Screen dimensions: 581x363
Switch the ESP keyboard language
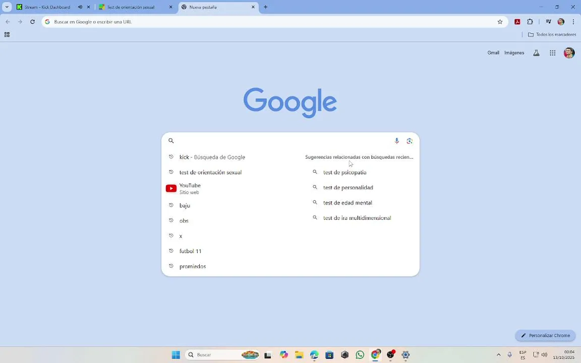pyautogui.click(x=523, y=355)
